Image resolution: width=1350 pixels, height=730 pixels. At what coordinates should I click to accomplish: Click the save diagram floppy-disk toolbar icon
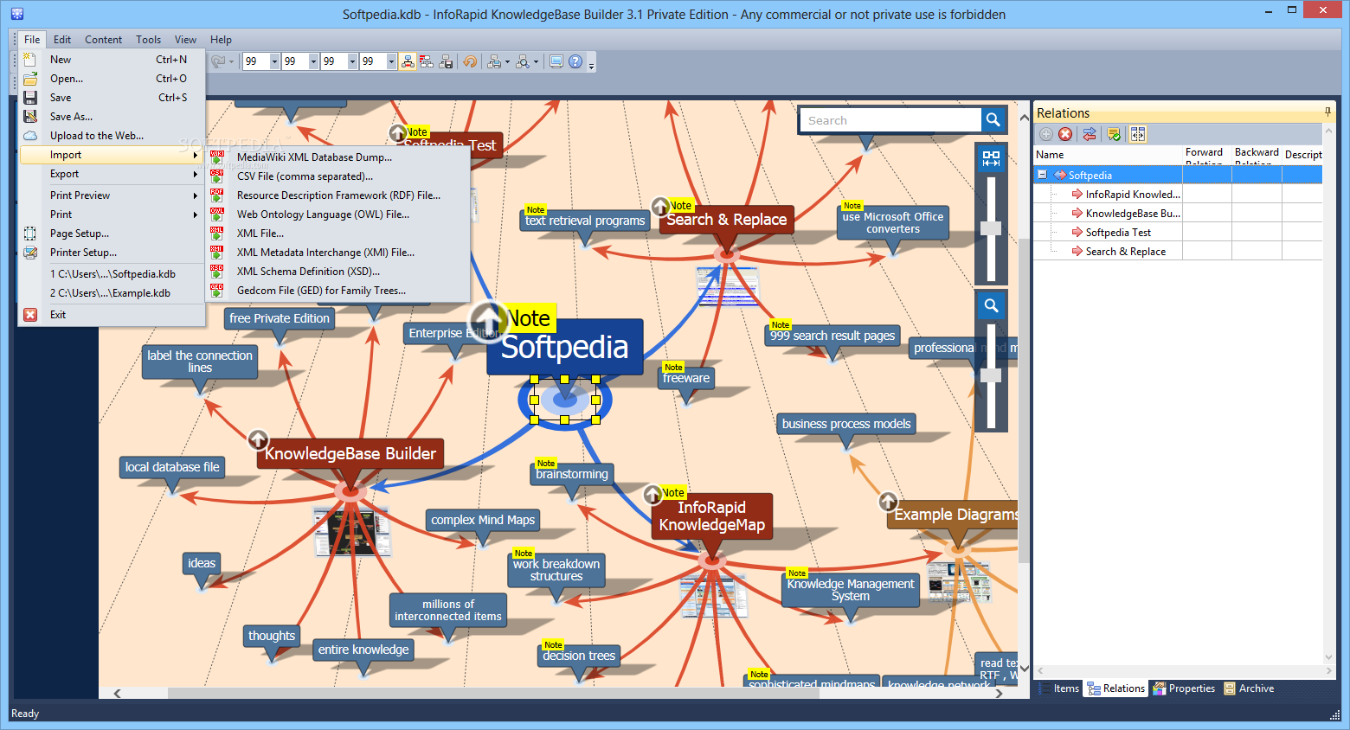[446, 61]
